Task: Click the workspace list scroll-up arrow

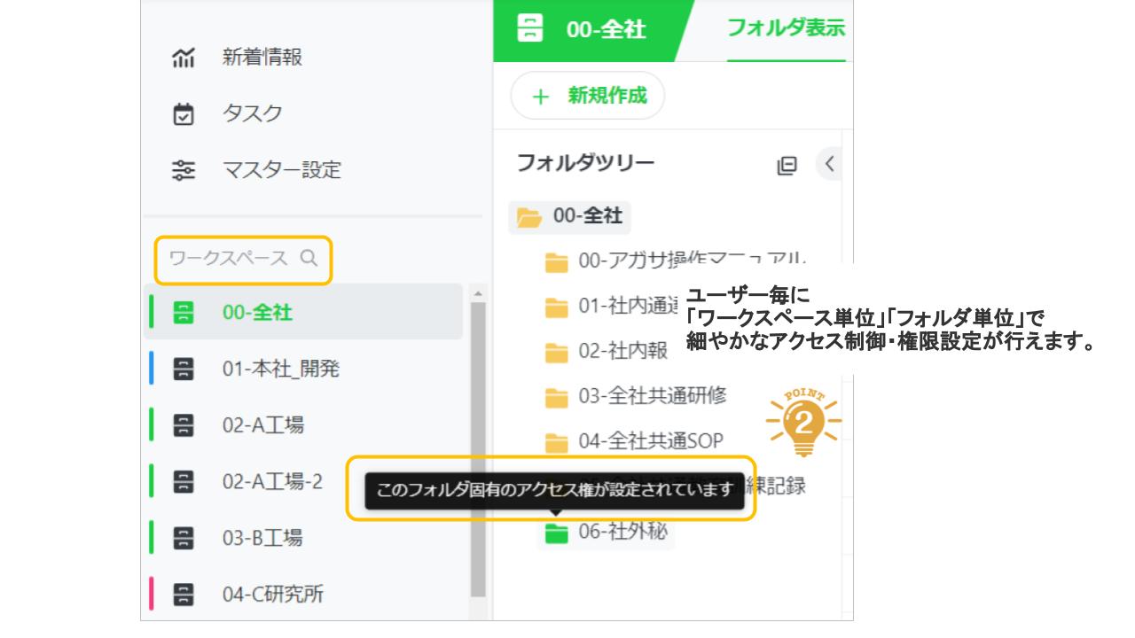Action: click(x=478, y=293)
